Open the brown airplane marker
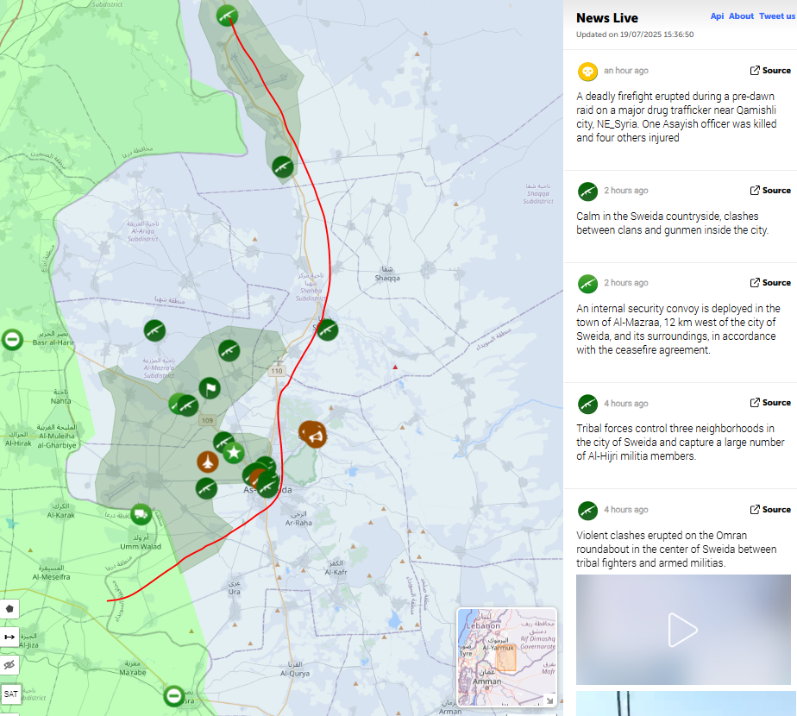Viewport: 797px width, 716px height. (207, 462)
